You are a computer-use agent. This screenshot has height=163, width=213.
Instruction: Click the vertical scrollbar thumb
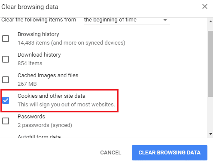[210, 64]
